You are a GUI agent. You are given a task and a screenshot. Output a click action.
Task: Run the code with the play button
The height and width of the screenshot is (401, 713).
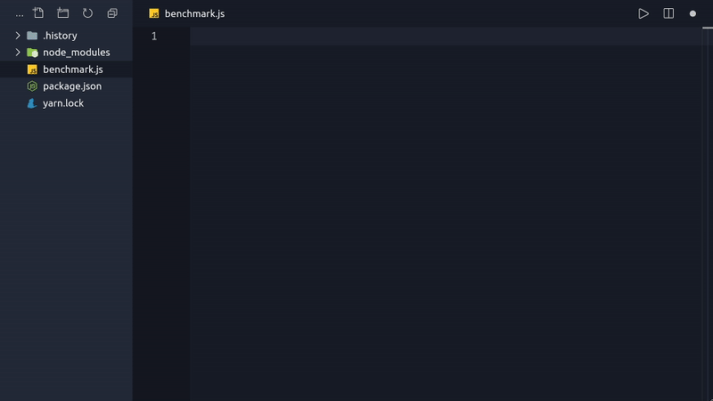[x=643, y=13]
